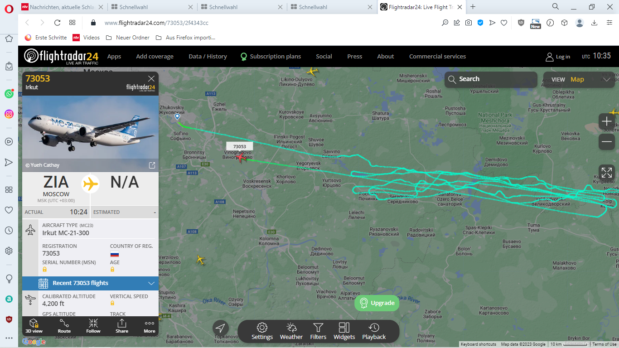Open the Data / History menu
The width and height of the screenshot is (619, 348).
click(208, 57)
